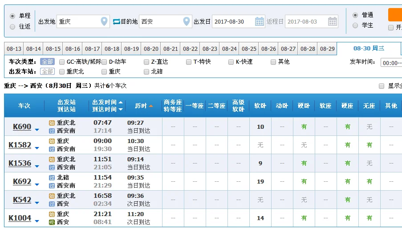
Task: Expand K542 train details arrow
Action: point(37,203)
